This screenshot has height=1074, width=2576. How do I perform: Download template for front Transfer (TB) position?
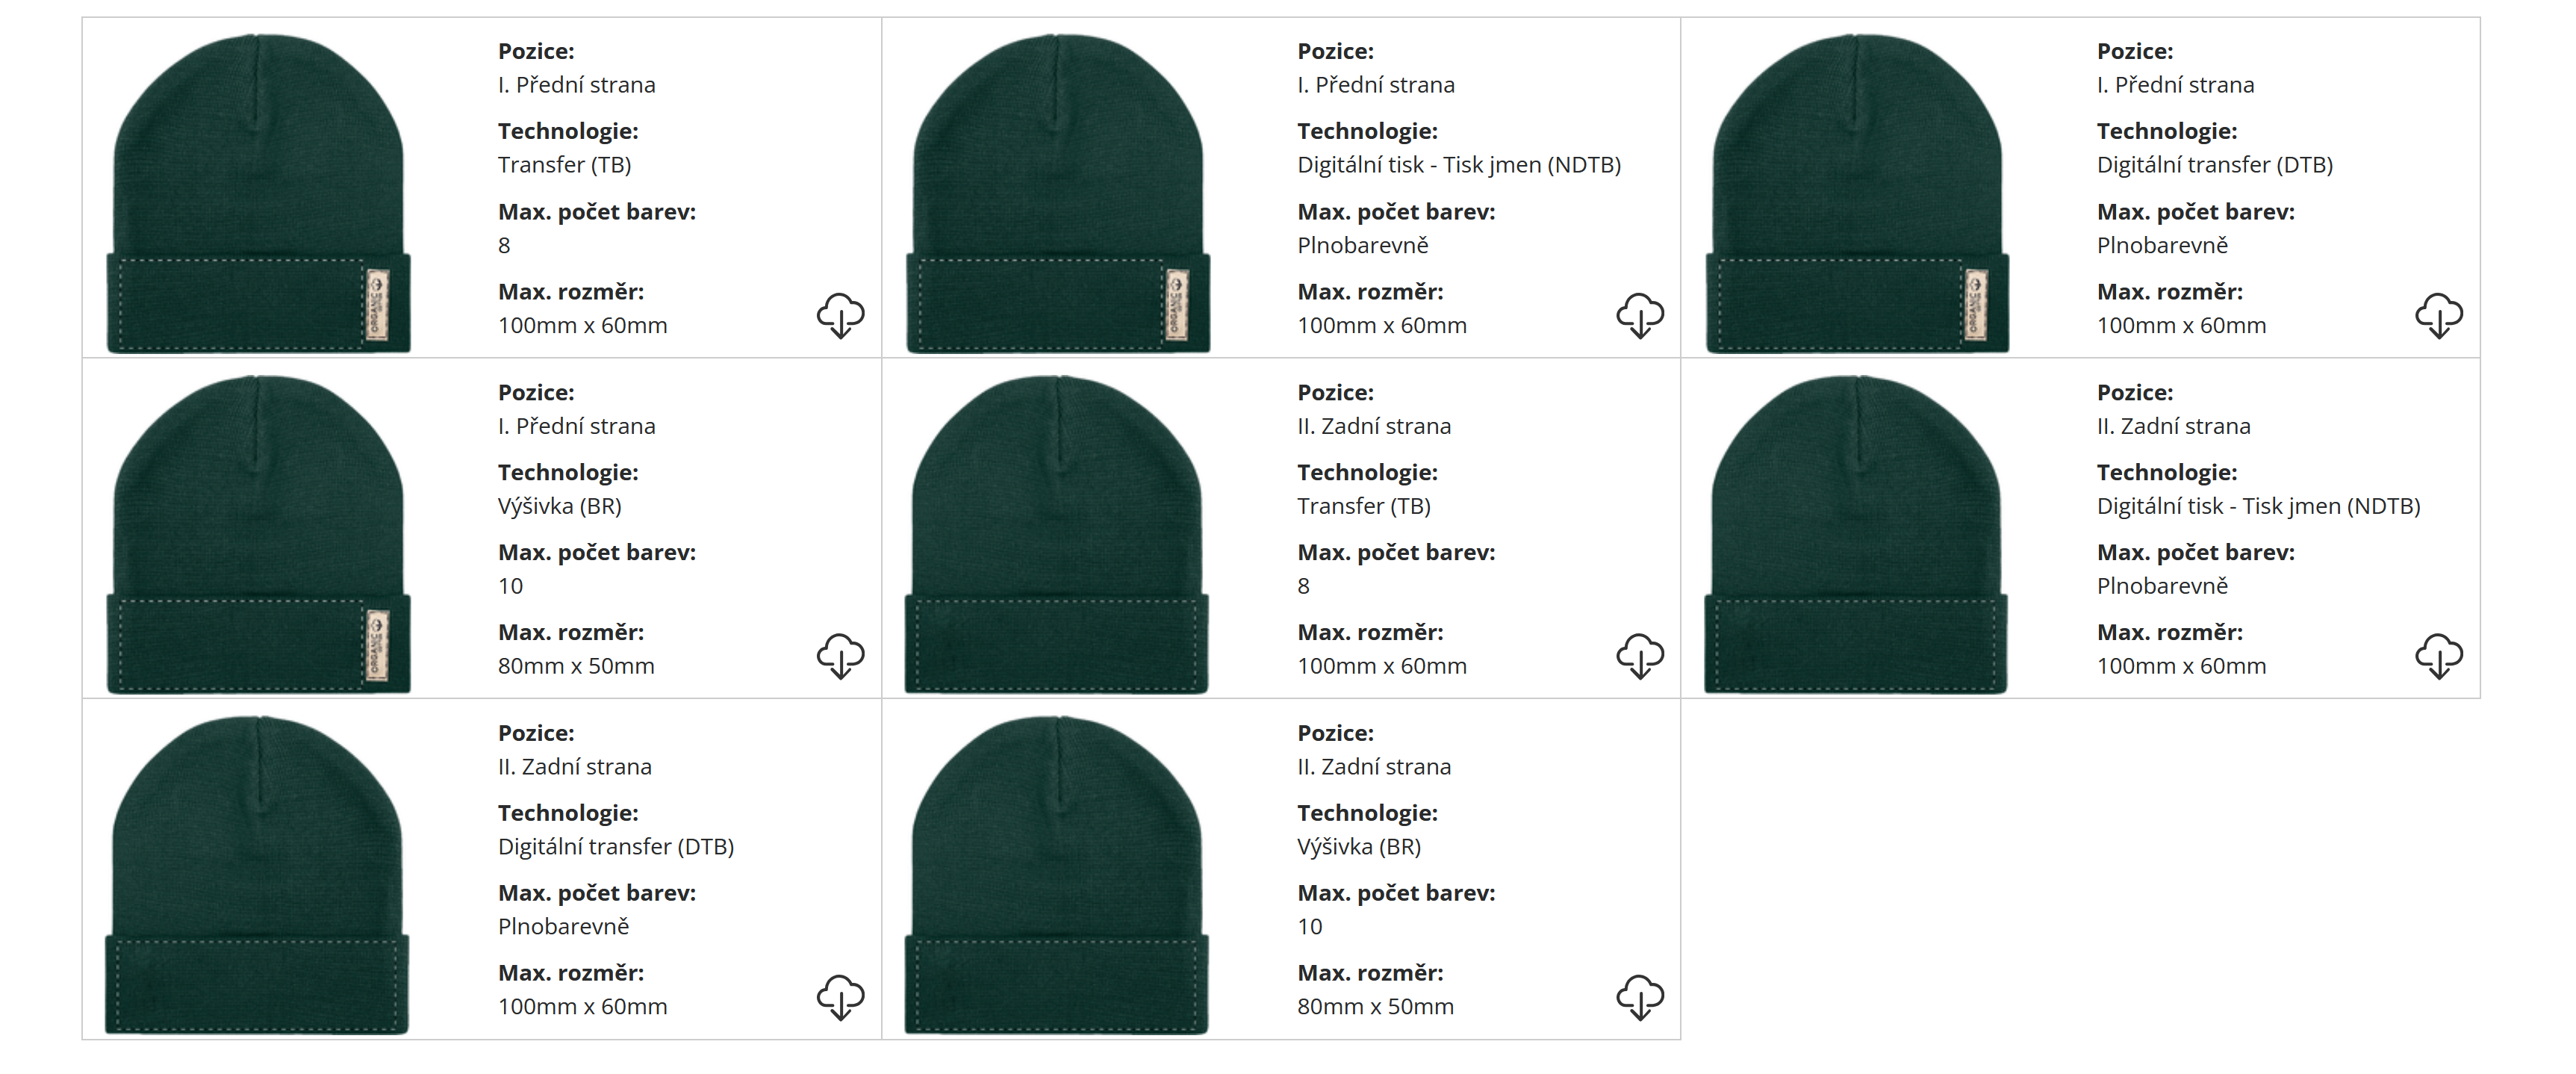pyautogui.click(x=840, y=315)
